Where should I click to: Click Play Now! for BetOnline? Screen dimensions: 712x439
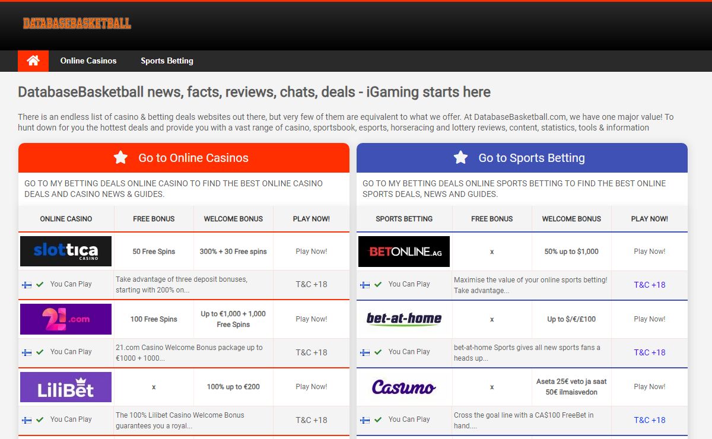coord(650,252)
